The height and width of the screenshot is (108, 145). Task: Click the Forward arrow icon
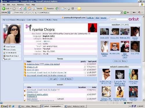[x=14, y=9]
